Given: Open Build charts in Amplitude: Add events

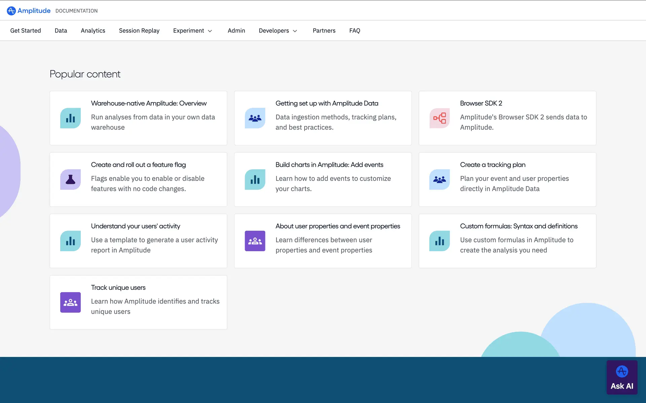Looking at the screenshot, I should (x=329, y=165).
